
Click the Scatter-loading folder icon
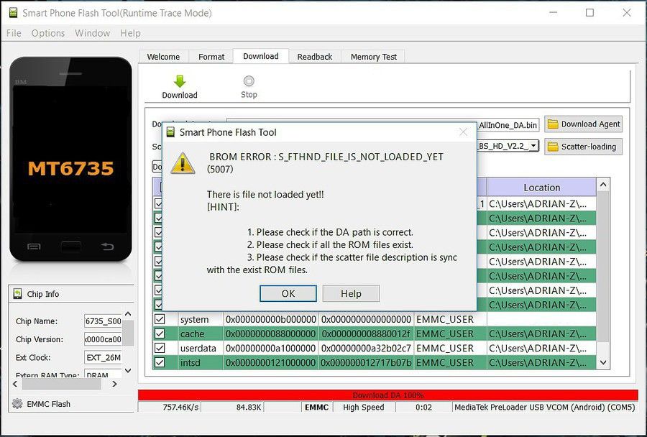[553, 147]
